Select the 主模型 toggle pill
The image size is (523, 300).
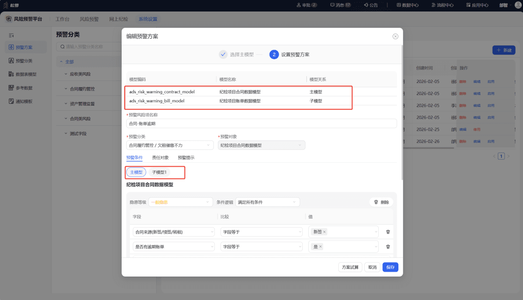[x=136, y=172]
